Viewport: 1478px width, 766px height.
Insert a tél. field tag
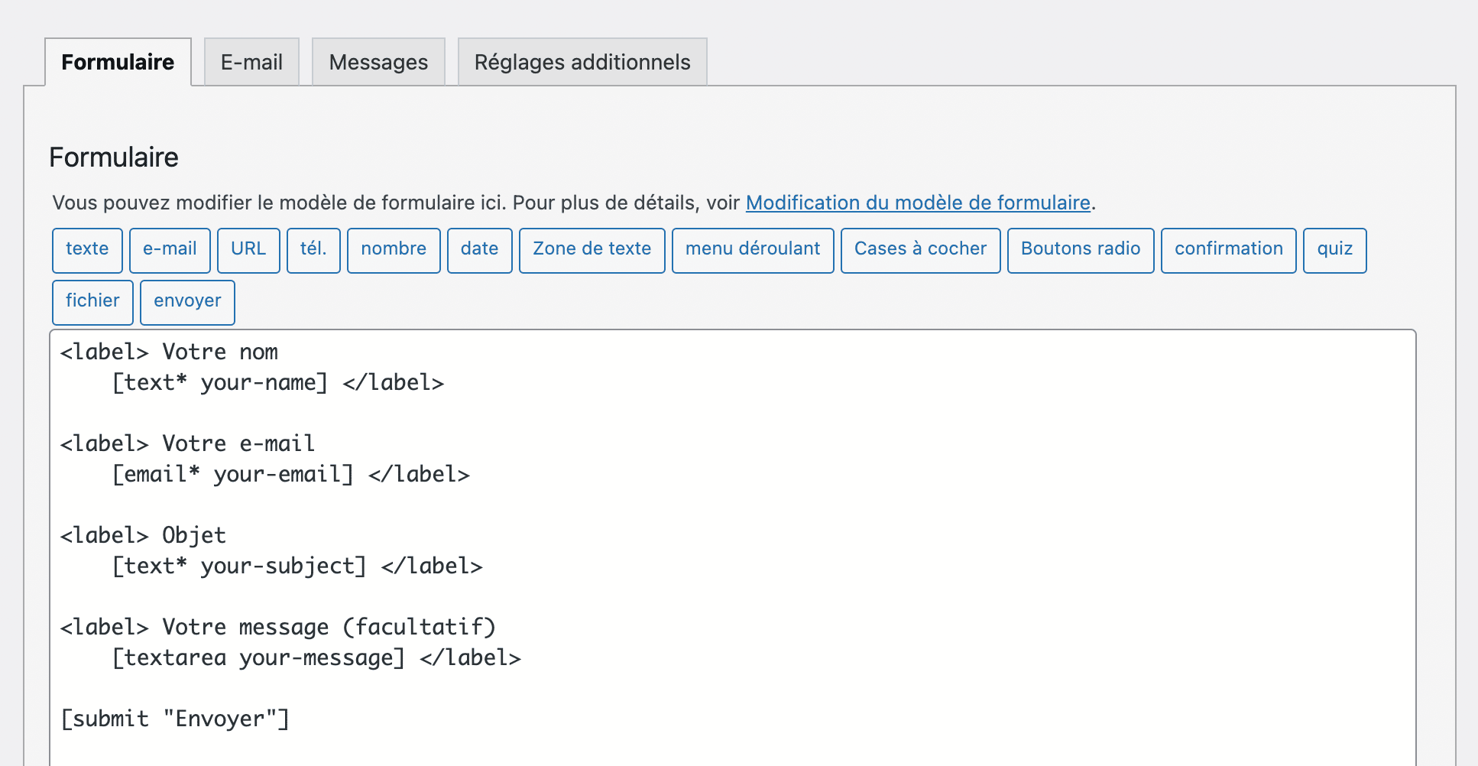click(313, 250)
